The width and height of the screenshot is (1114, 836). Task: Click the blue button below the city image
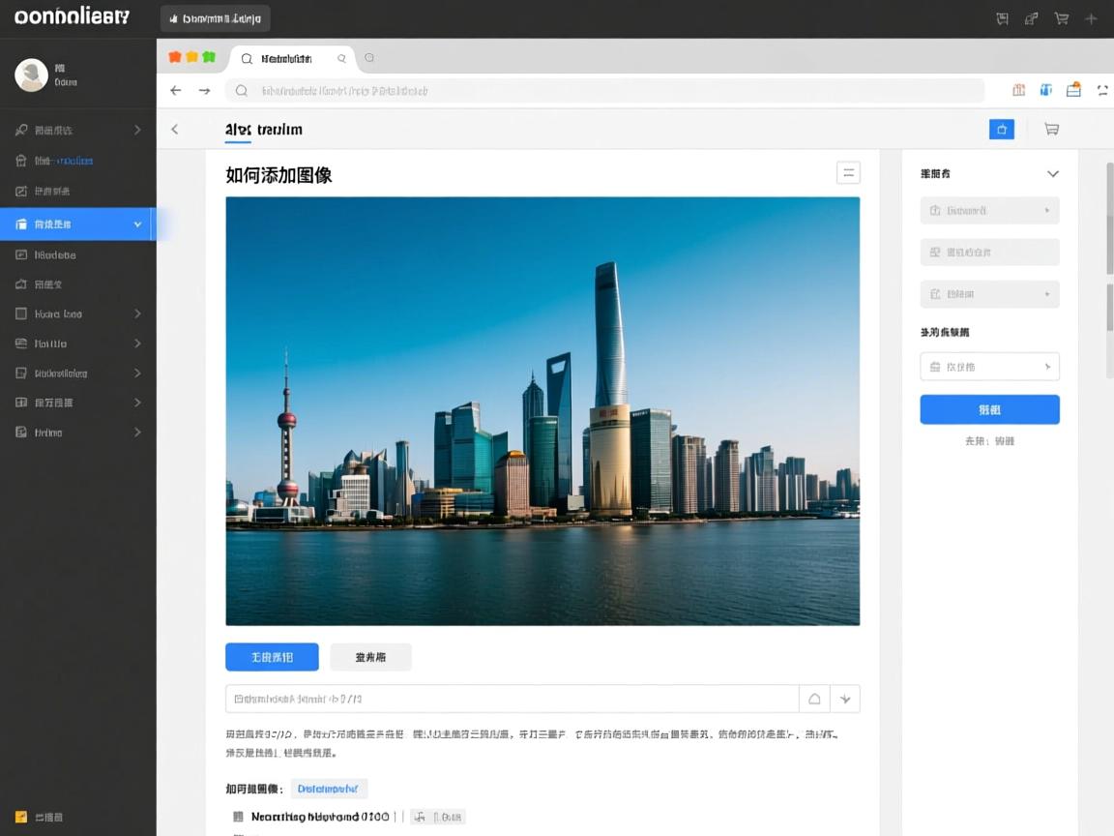(x=272, y=657)
